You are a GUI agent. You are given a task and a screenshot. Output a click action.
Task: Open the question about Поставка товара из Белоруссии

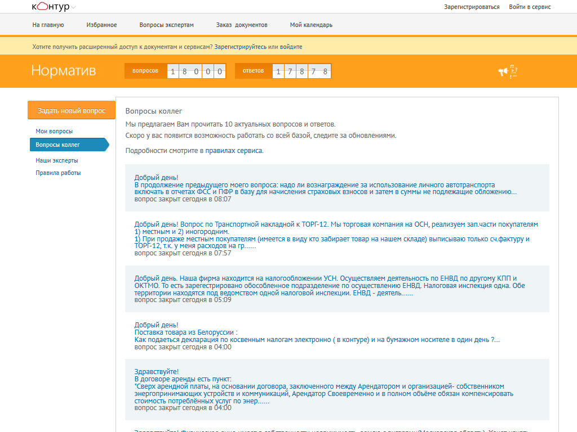317,332
